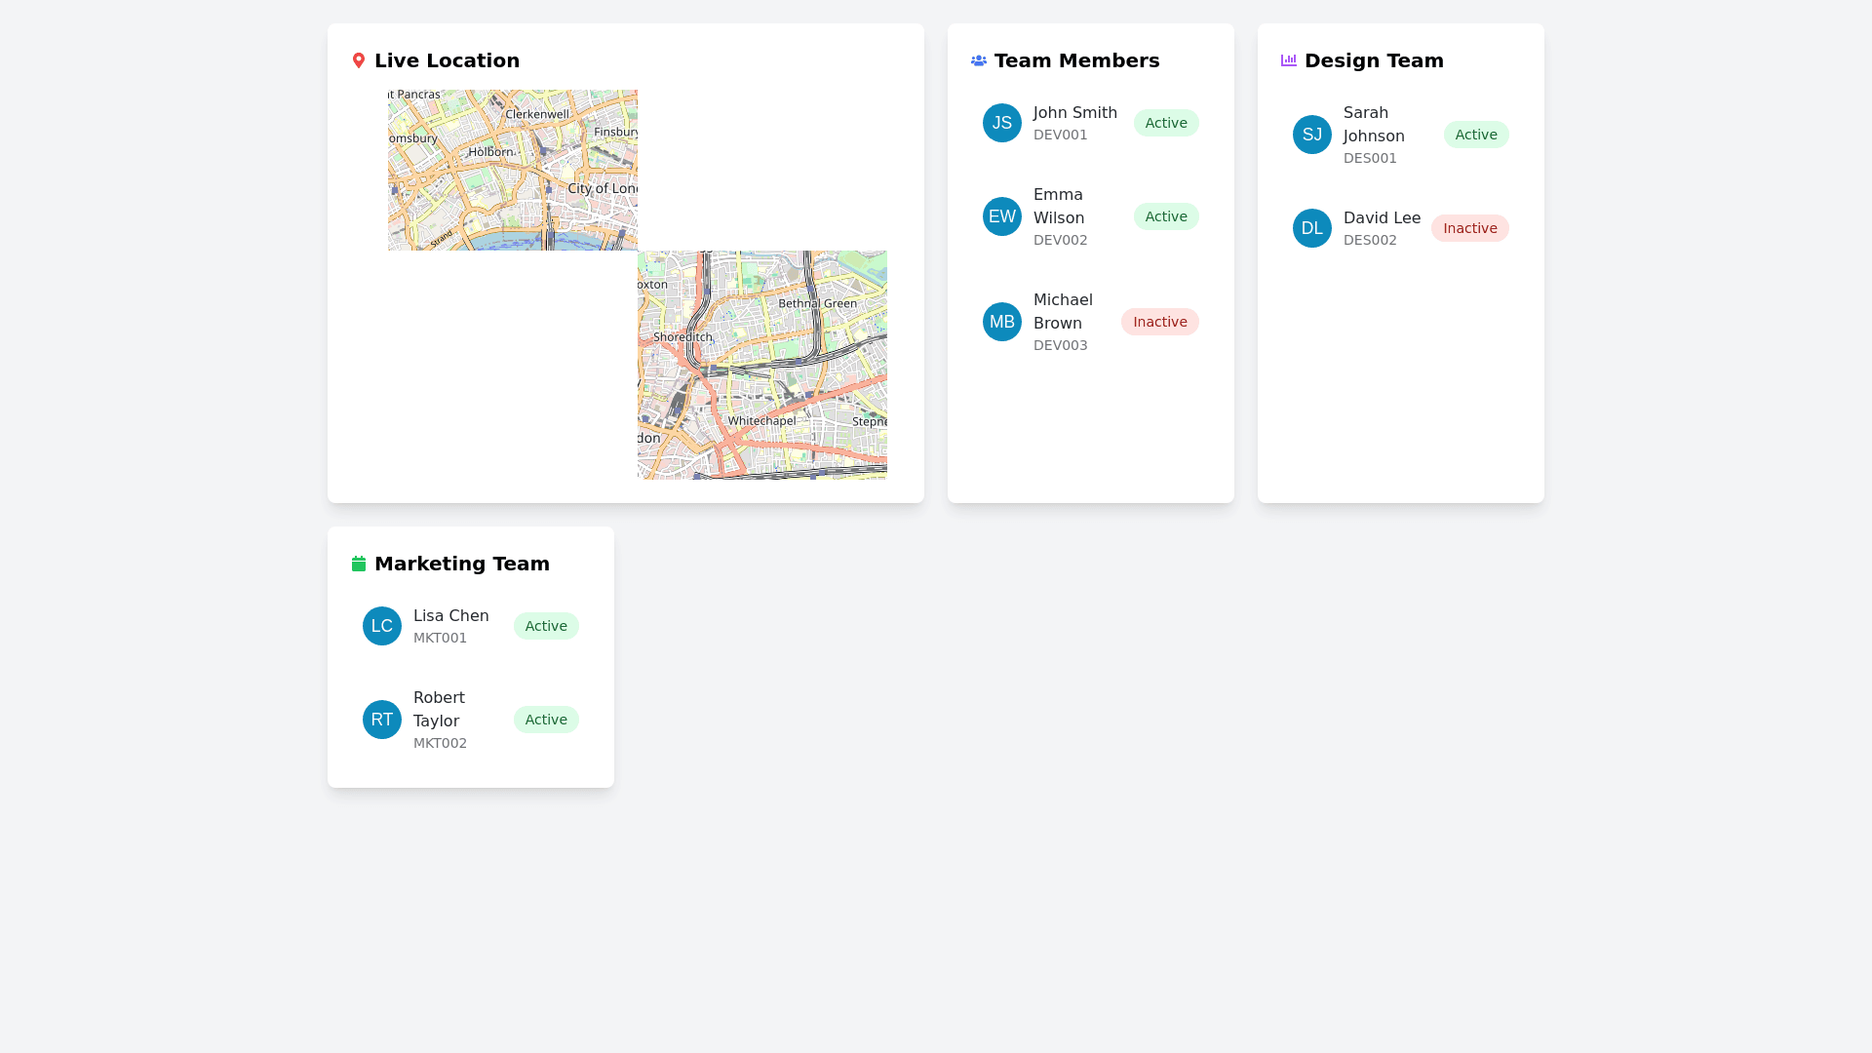Click David Lee's Inactive badge

(x=1469, y=228)
